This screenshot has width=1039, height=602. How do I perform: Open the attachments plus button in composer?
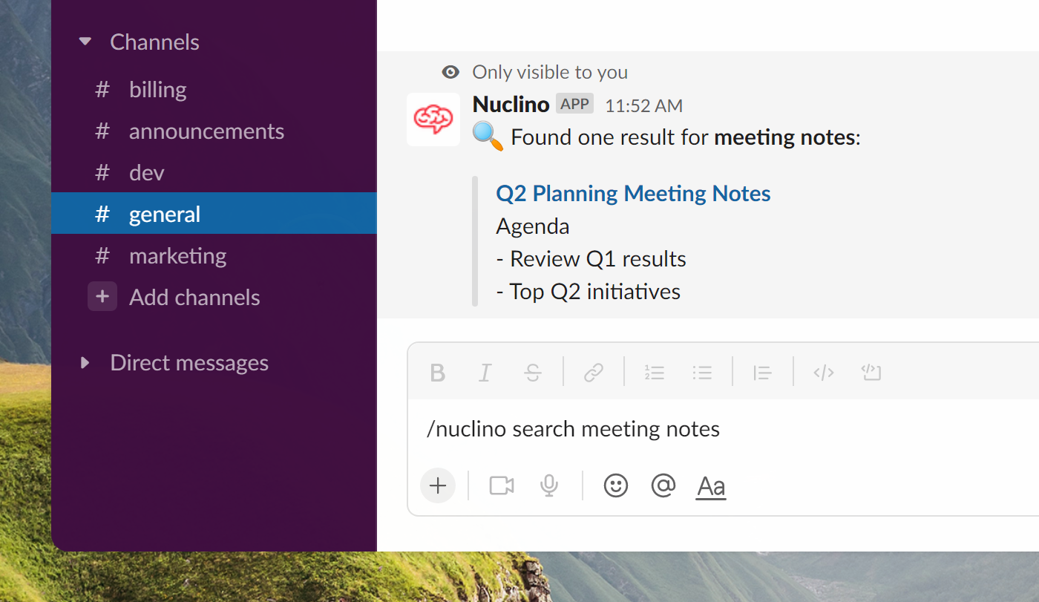(x=438, y=486)
